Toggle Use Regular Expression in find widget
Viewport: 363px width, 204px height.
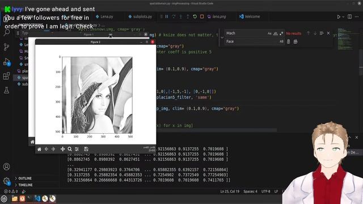click(281, 33)
